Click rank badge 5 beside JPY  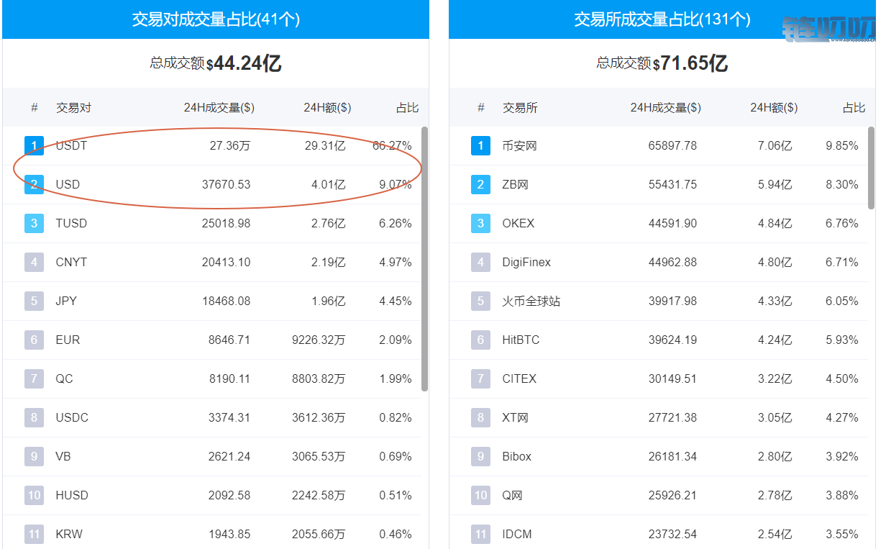pyautogui.click(x=34, y=301)
